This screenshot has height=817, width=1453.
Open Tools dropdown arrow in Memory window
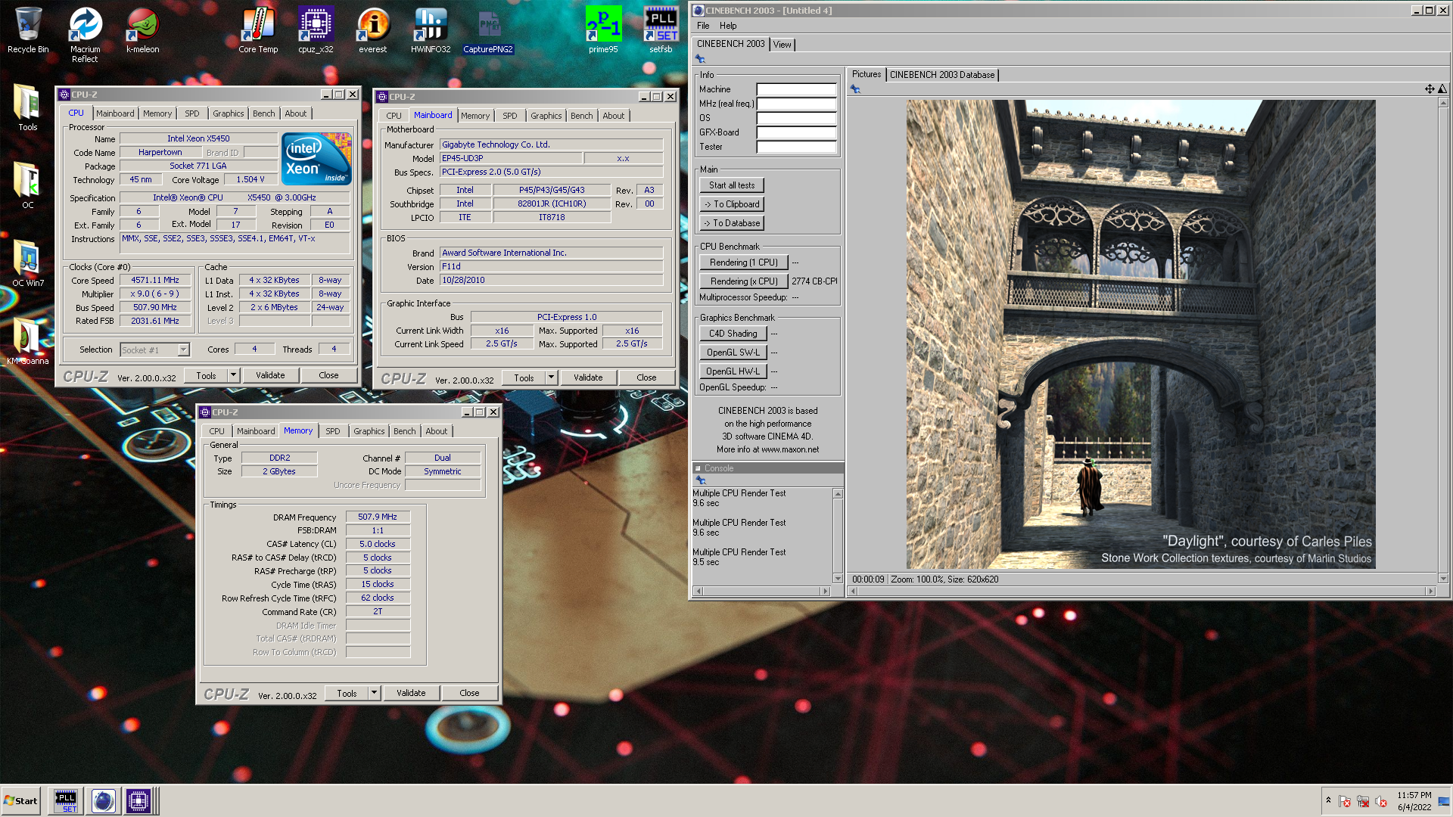click(375, 693)
